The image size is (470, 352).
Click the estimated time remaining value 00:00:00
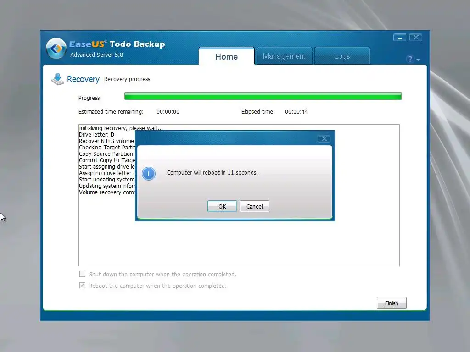coord(168,112)
